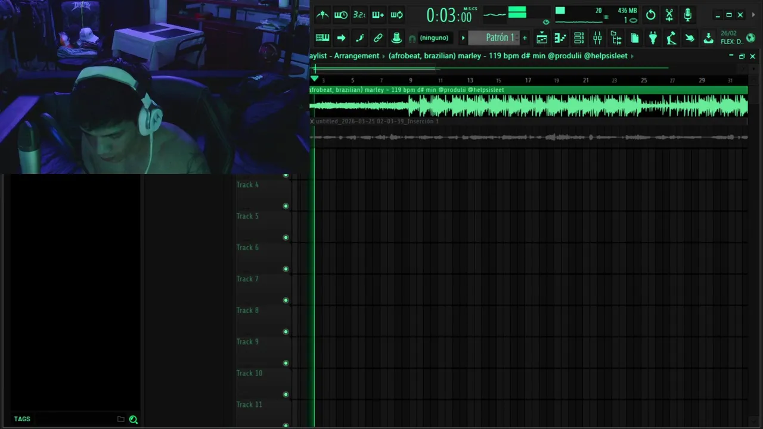This screenshot has height=429, width=763.
Task: Click the eye icon under peak meter
Action: point(546,22)
